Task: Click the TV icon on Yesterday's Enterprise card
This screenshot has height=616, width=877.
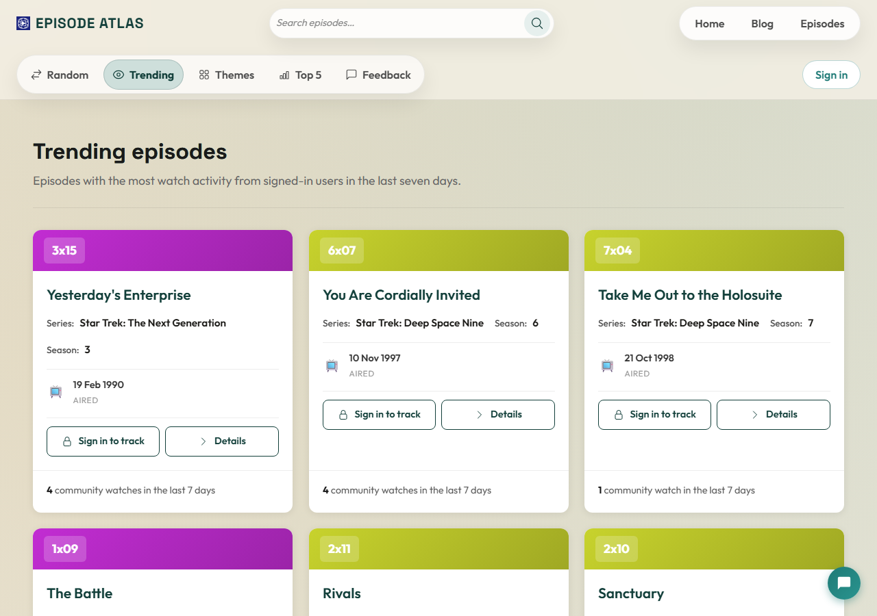Action: tap(56, 392)
